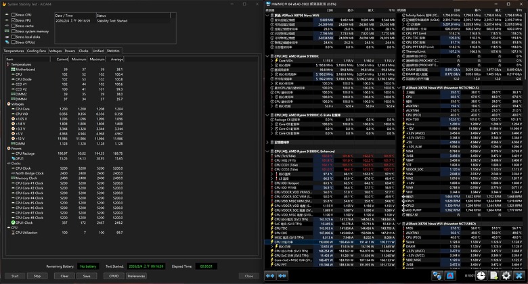Viewport: 528px width, 284px height.
Task: Click hourglass icon beside CPU Utilization
Action: [13, 233]
